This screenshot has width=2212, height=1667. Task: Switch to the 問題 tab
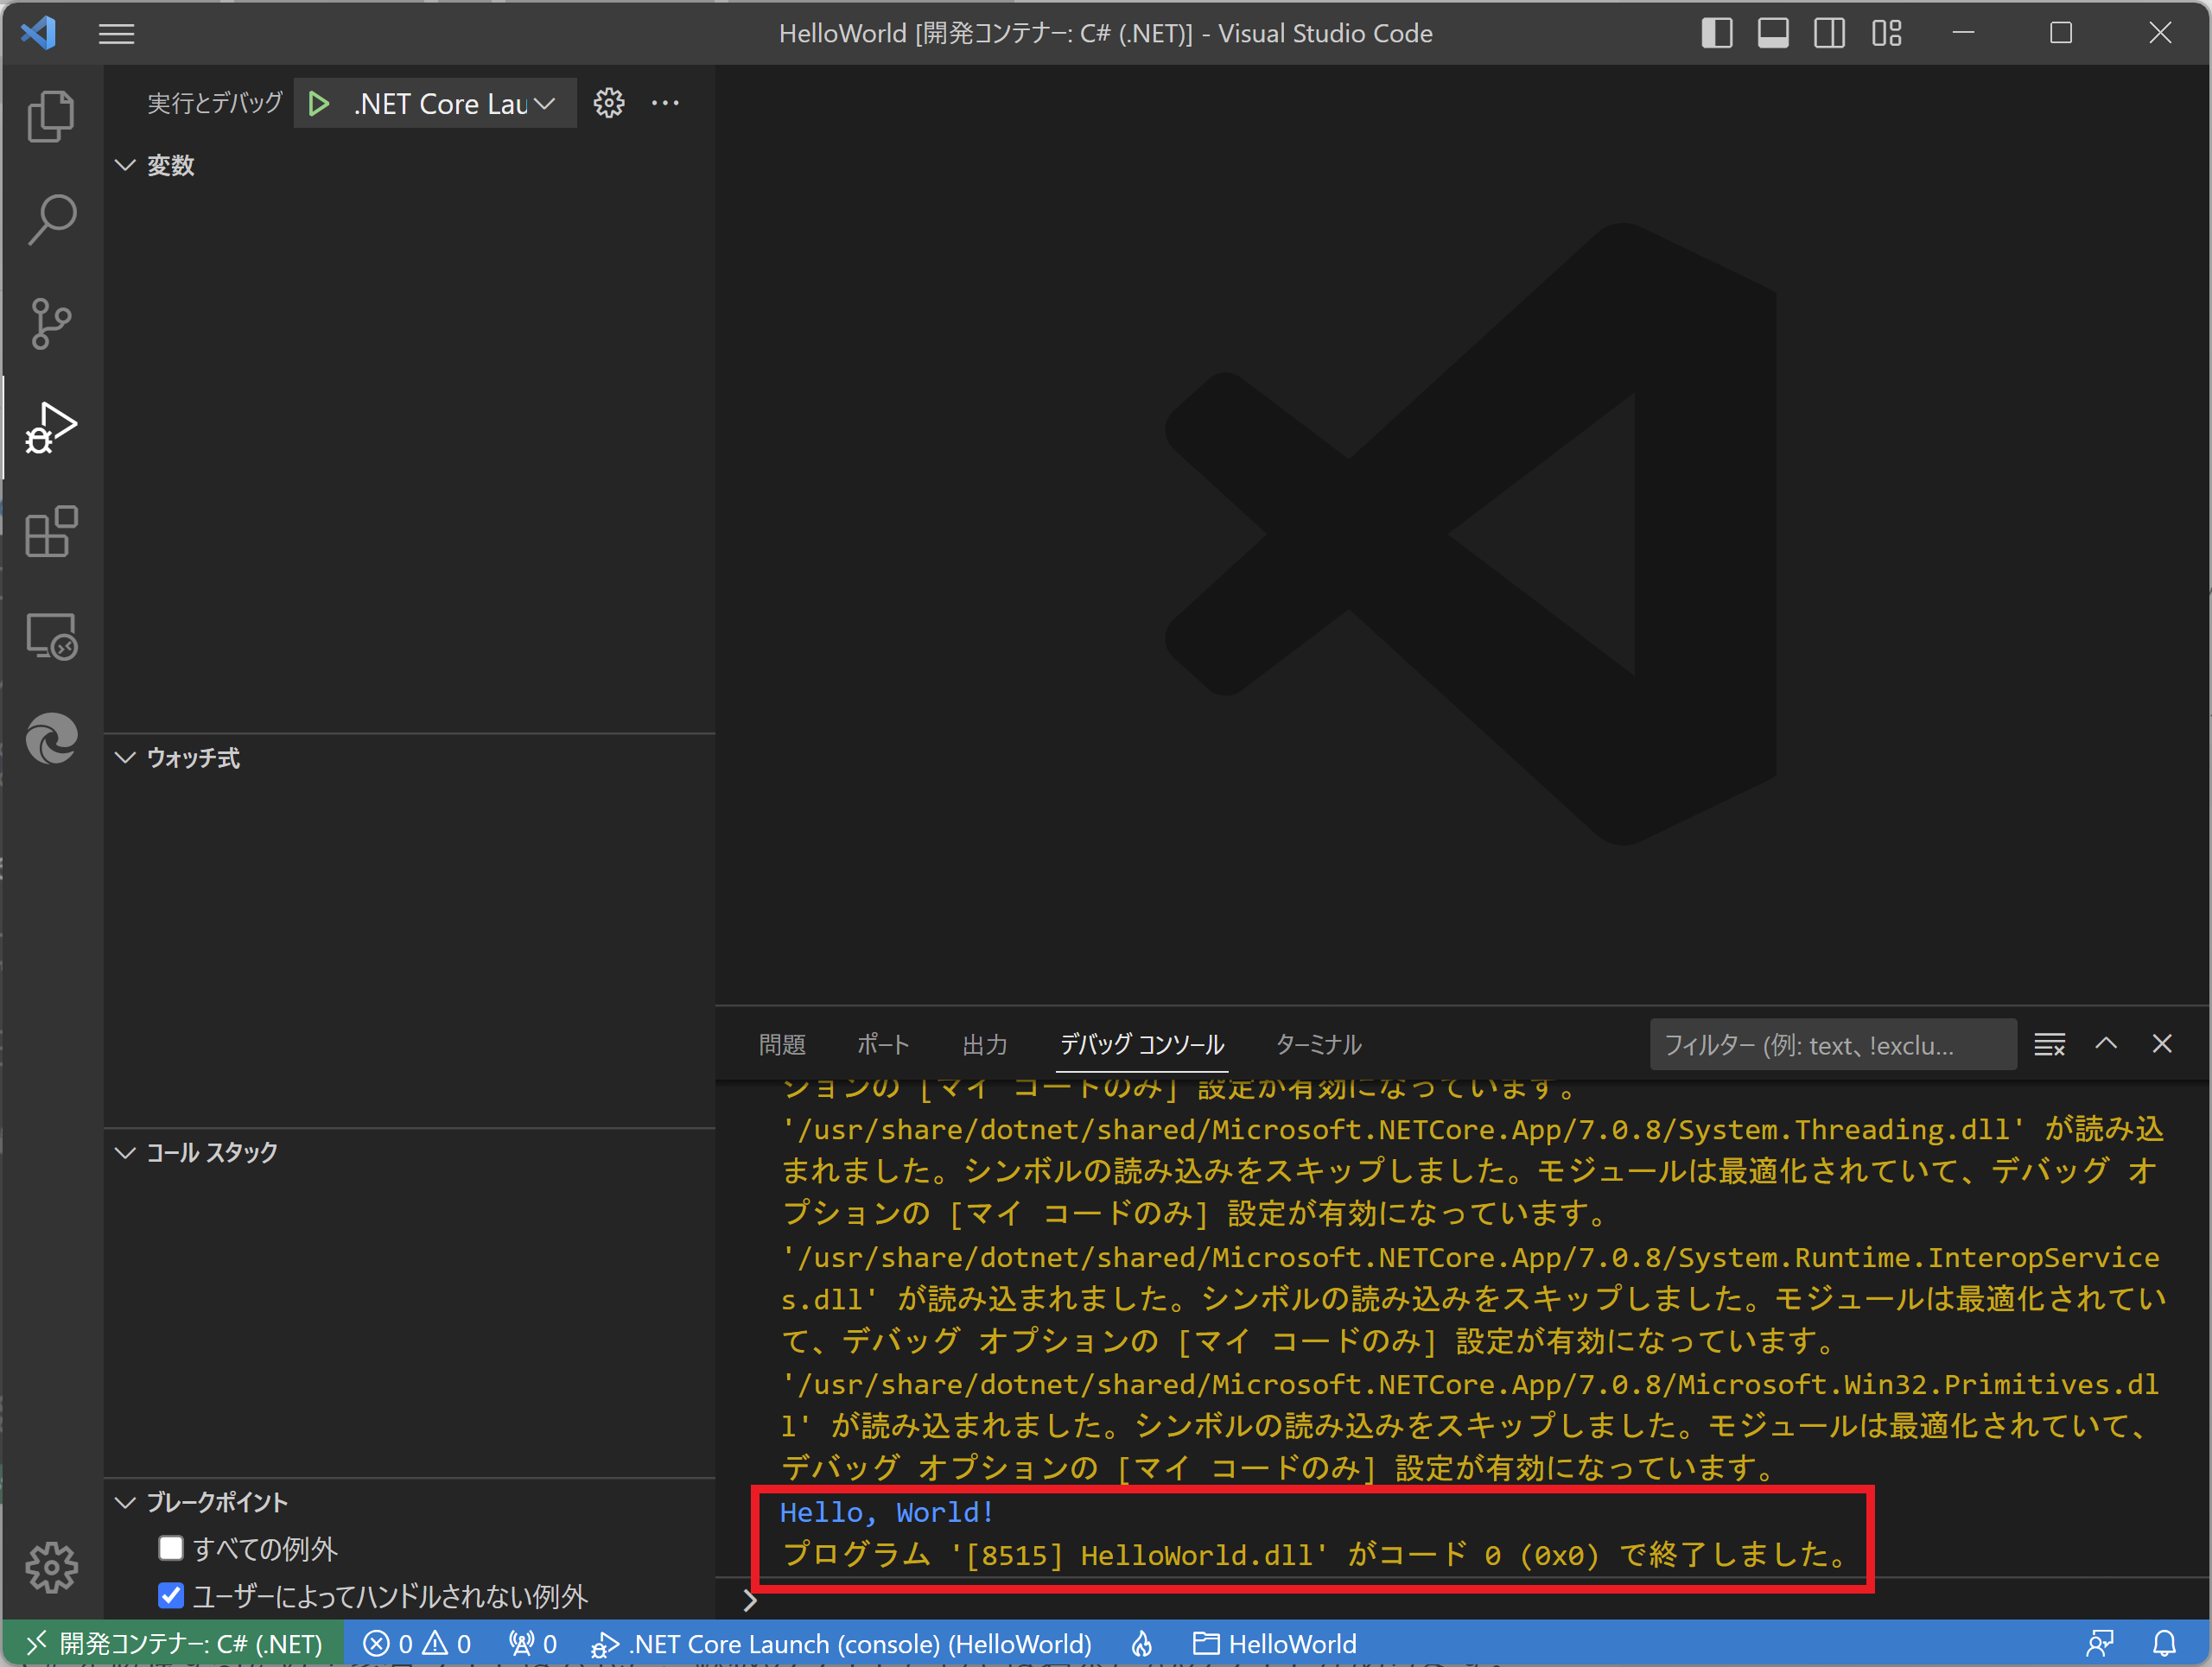pos(782,1044)
